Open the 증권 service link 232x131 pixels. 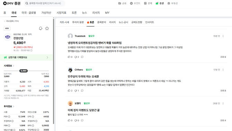click(x=160, y=3)
